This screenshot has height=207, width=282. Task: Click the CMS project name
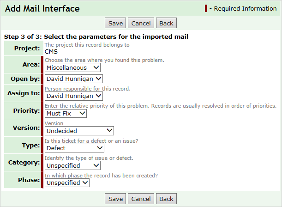[51, 52]
